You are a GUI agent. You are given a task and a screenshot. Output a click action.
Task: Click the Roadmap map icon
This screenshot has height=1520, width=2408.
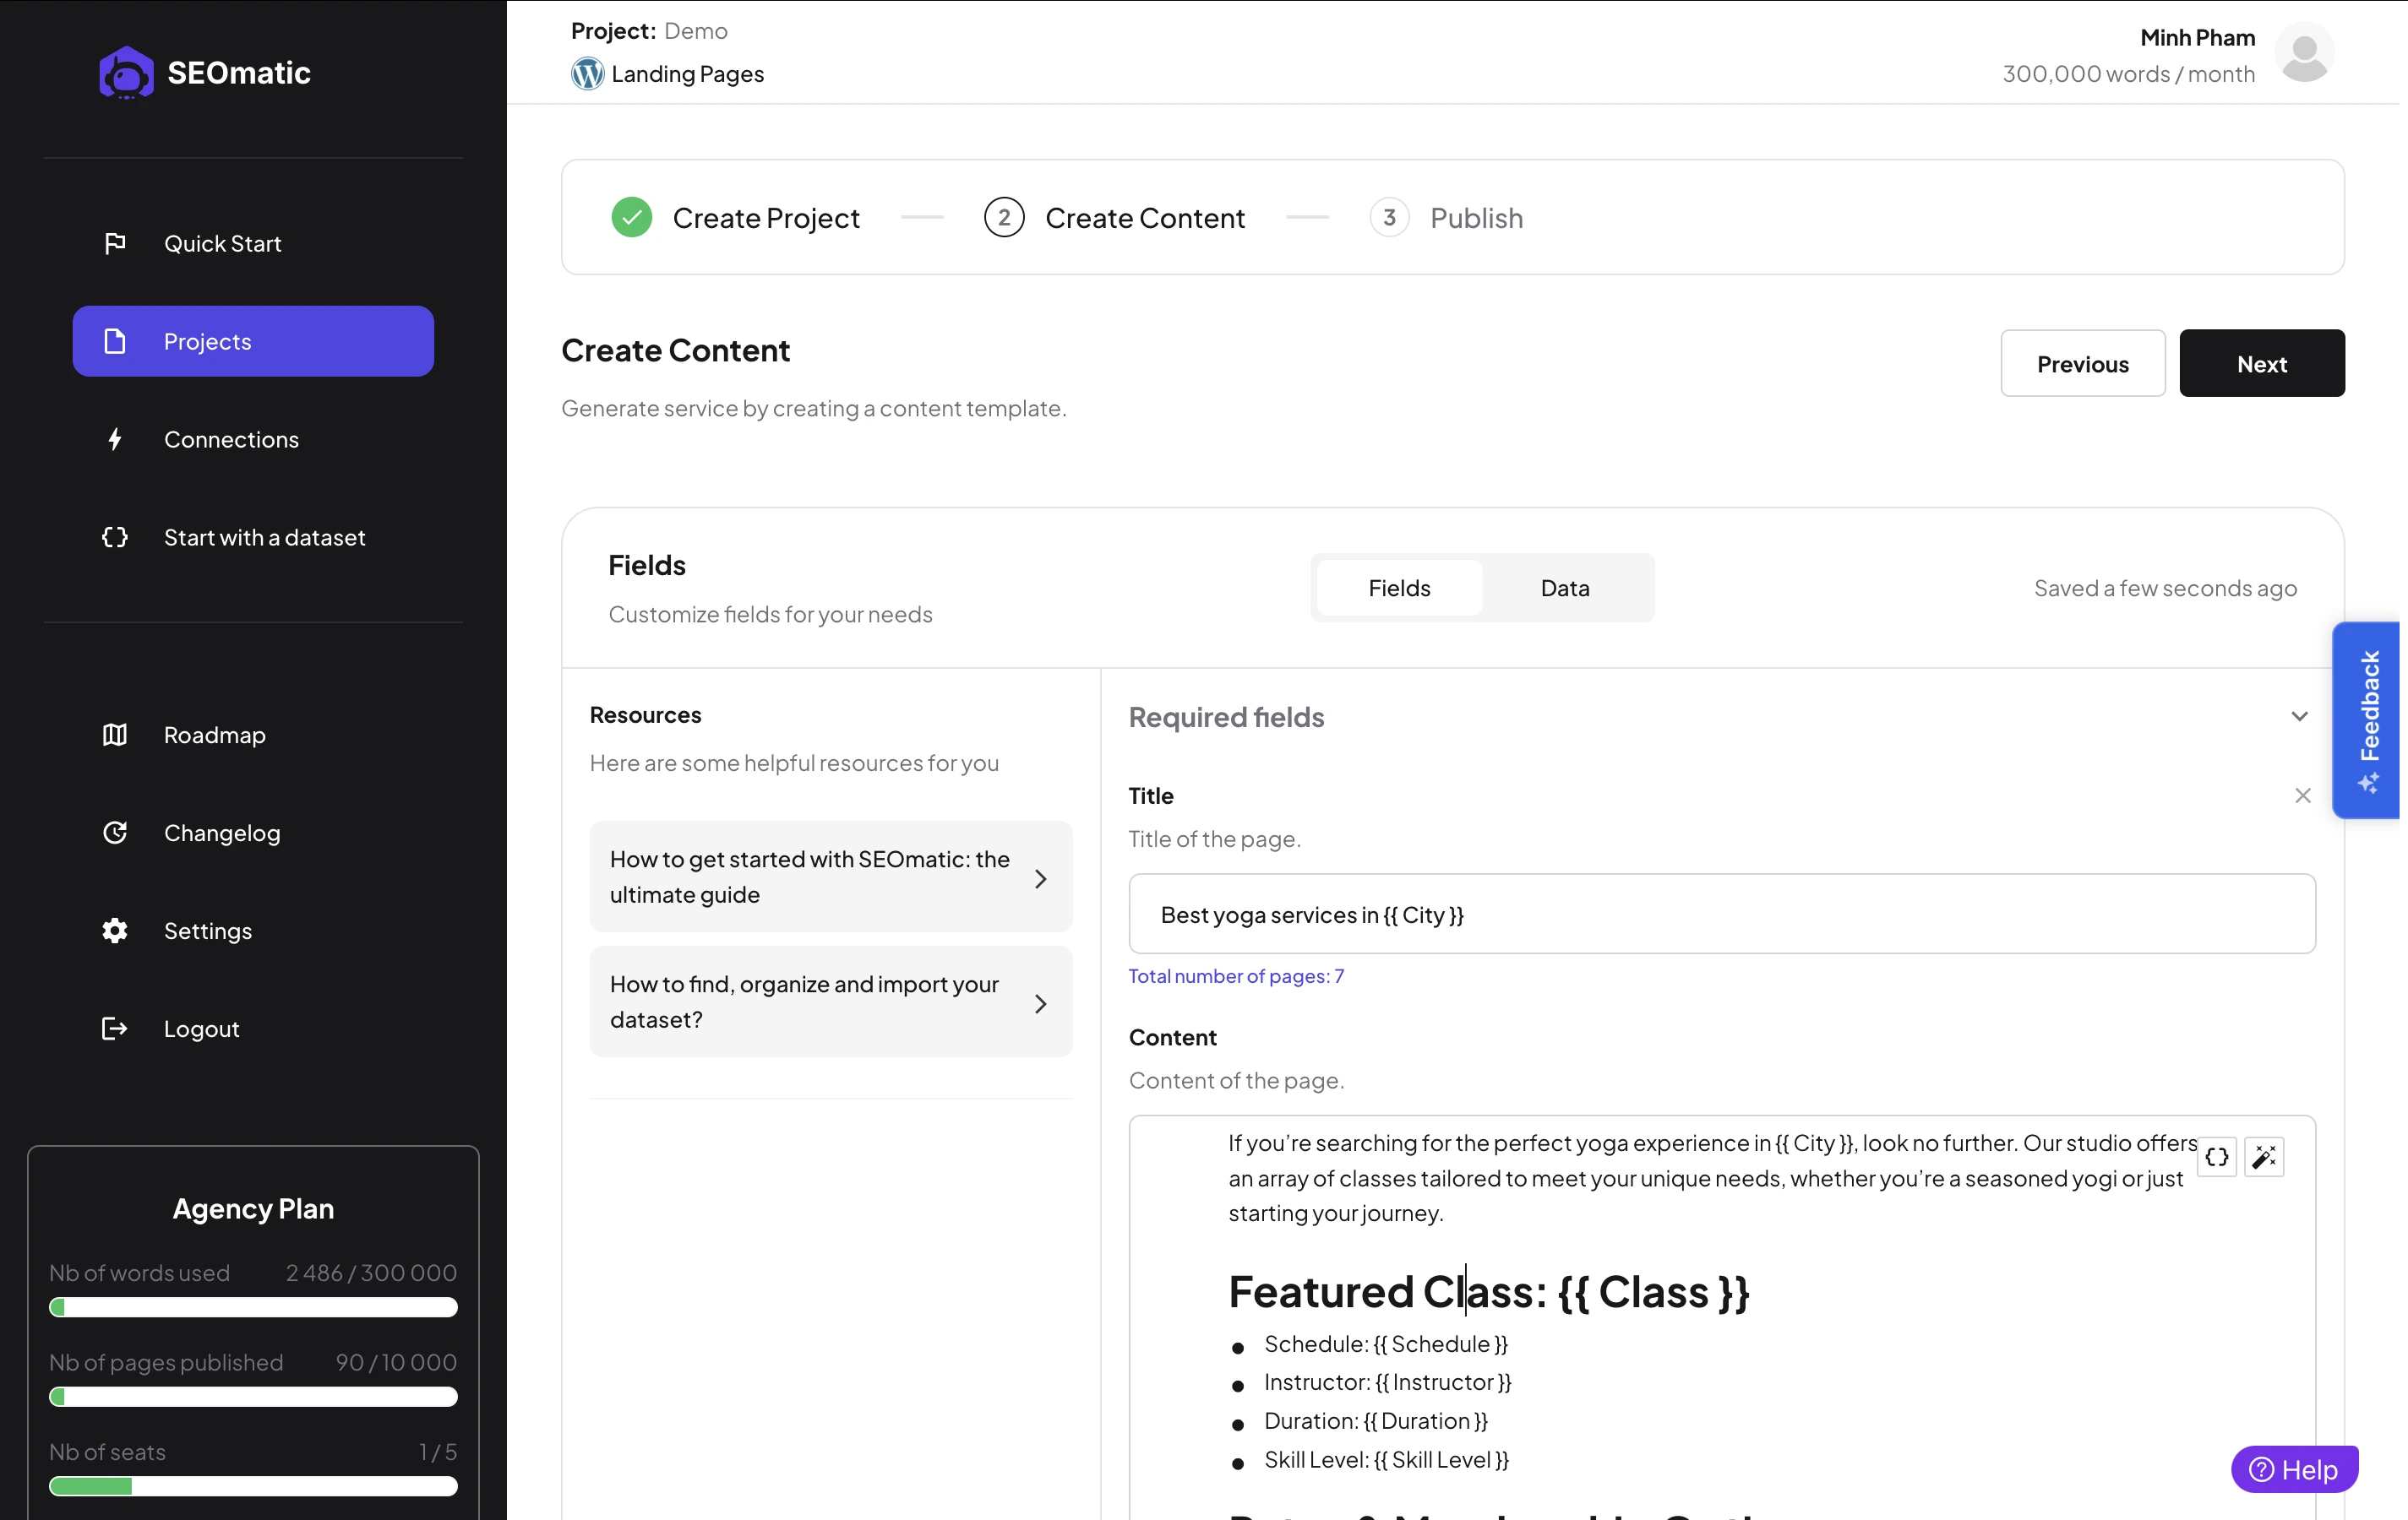tap(115, 735)
